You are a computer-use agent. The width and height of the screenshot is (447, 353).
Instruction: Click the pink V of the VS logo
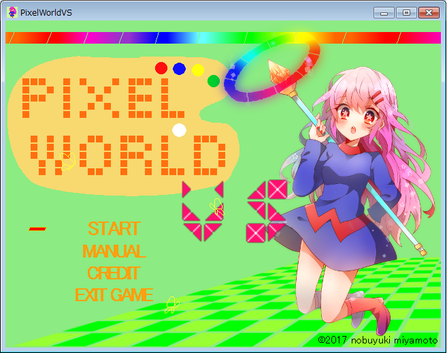(203, 211)
